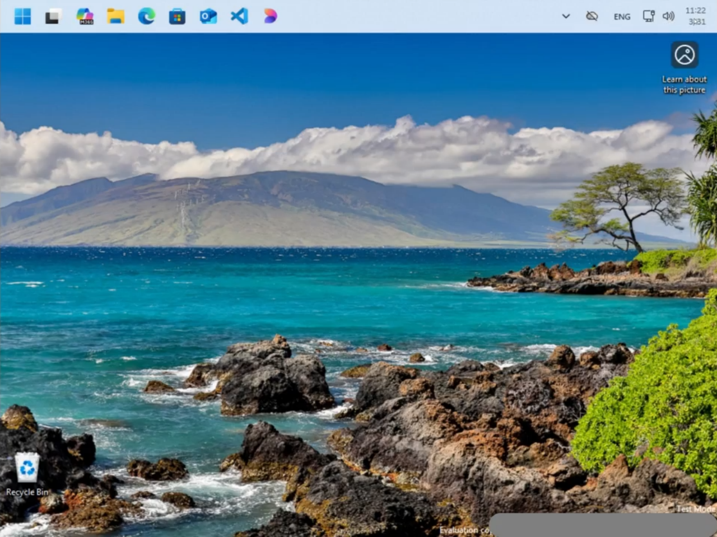Click the orange-purple swirl taskbar app icon

[x=270, y=16]
